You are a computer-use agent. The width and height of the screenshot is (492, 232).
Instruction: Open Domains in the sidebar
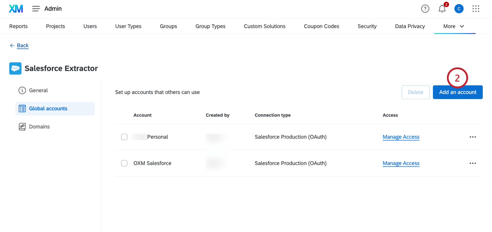coord(39,127)
